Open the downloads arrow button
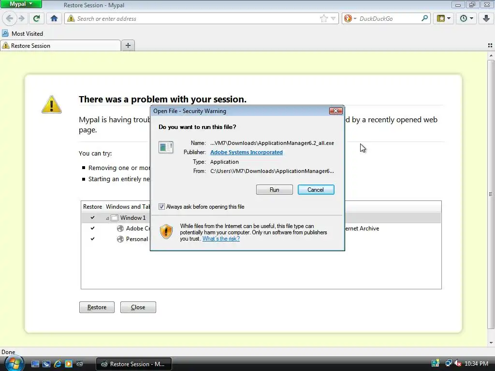This screenshot has height=371, width=495. point(486,18)
